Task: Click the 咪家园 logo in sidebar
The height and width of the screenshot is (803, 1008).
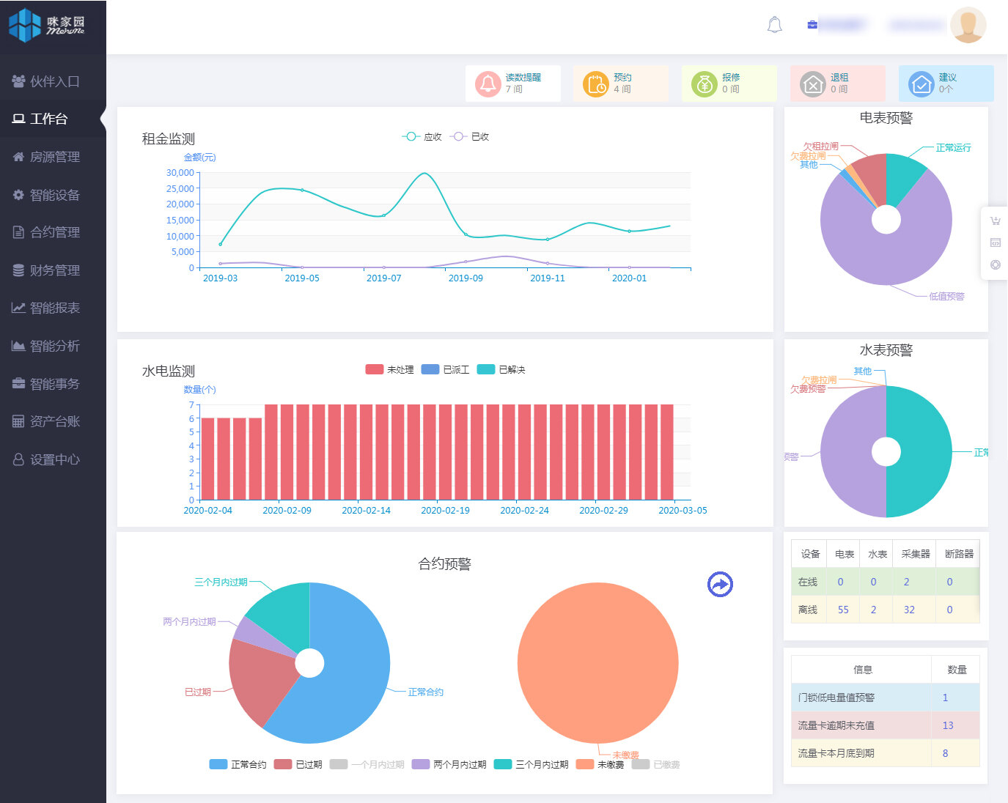Action: 47,26
